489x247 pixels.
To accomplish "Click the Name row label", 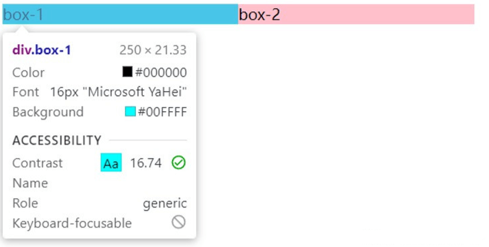I will tap(30, 183).
